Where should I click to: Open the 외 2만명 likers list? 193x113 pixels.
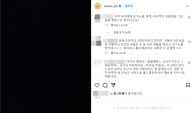point(119,93)
